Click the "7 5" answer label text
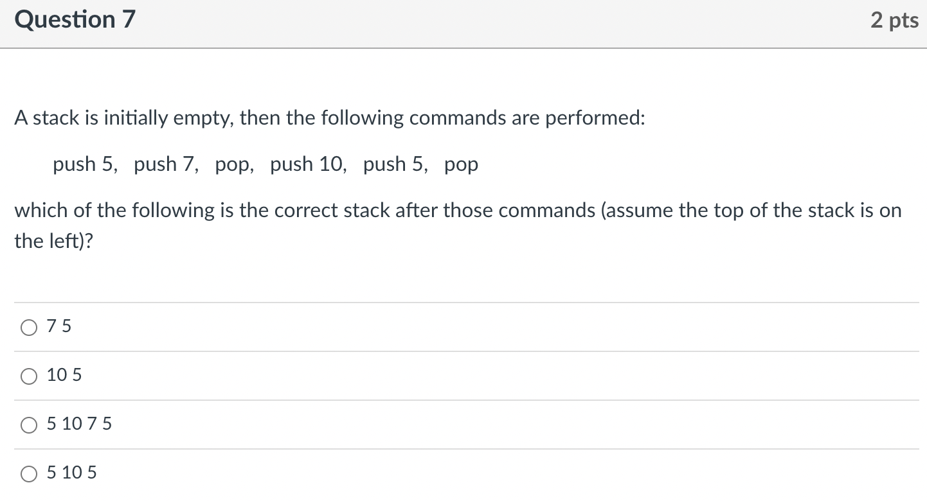 (59, 327)
